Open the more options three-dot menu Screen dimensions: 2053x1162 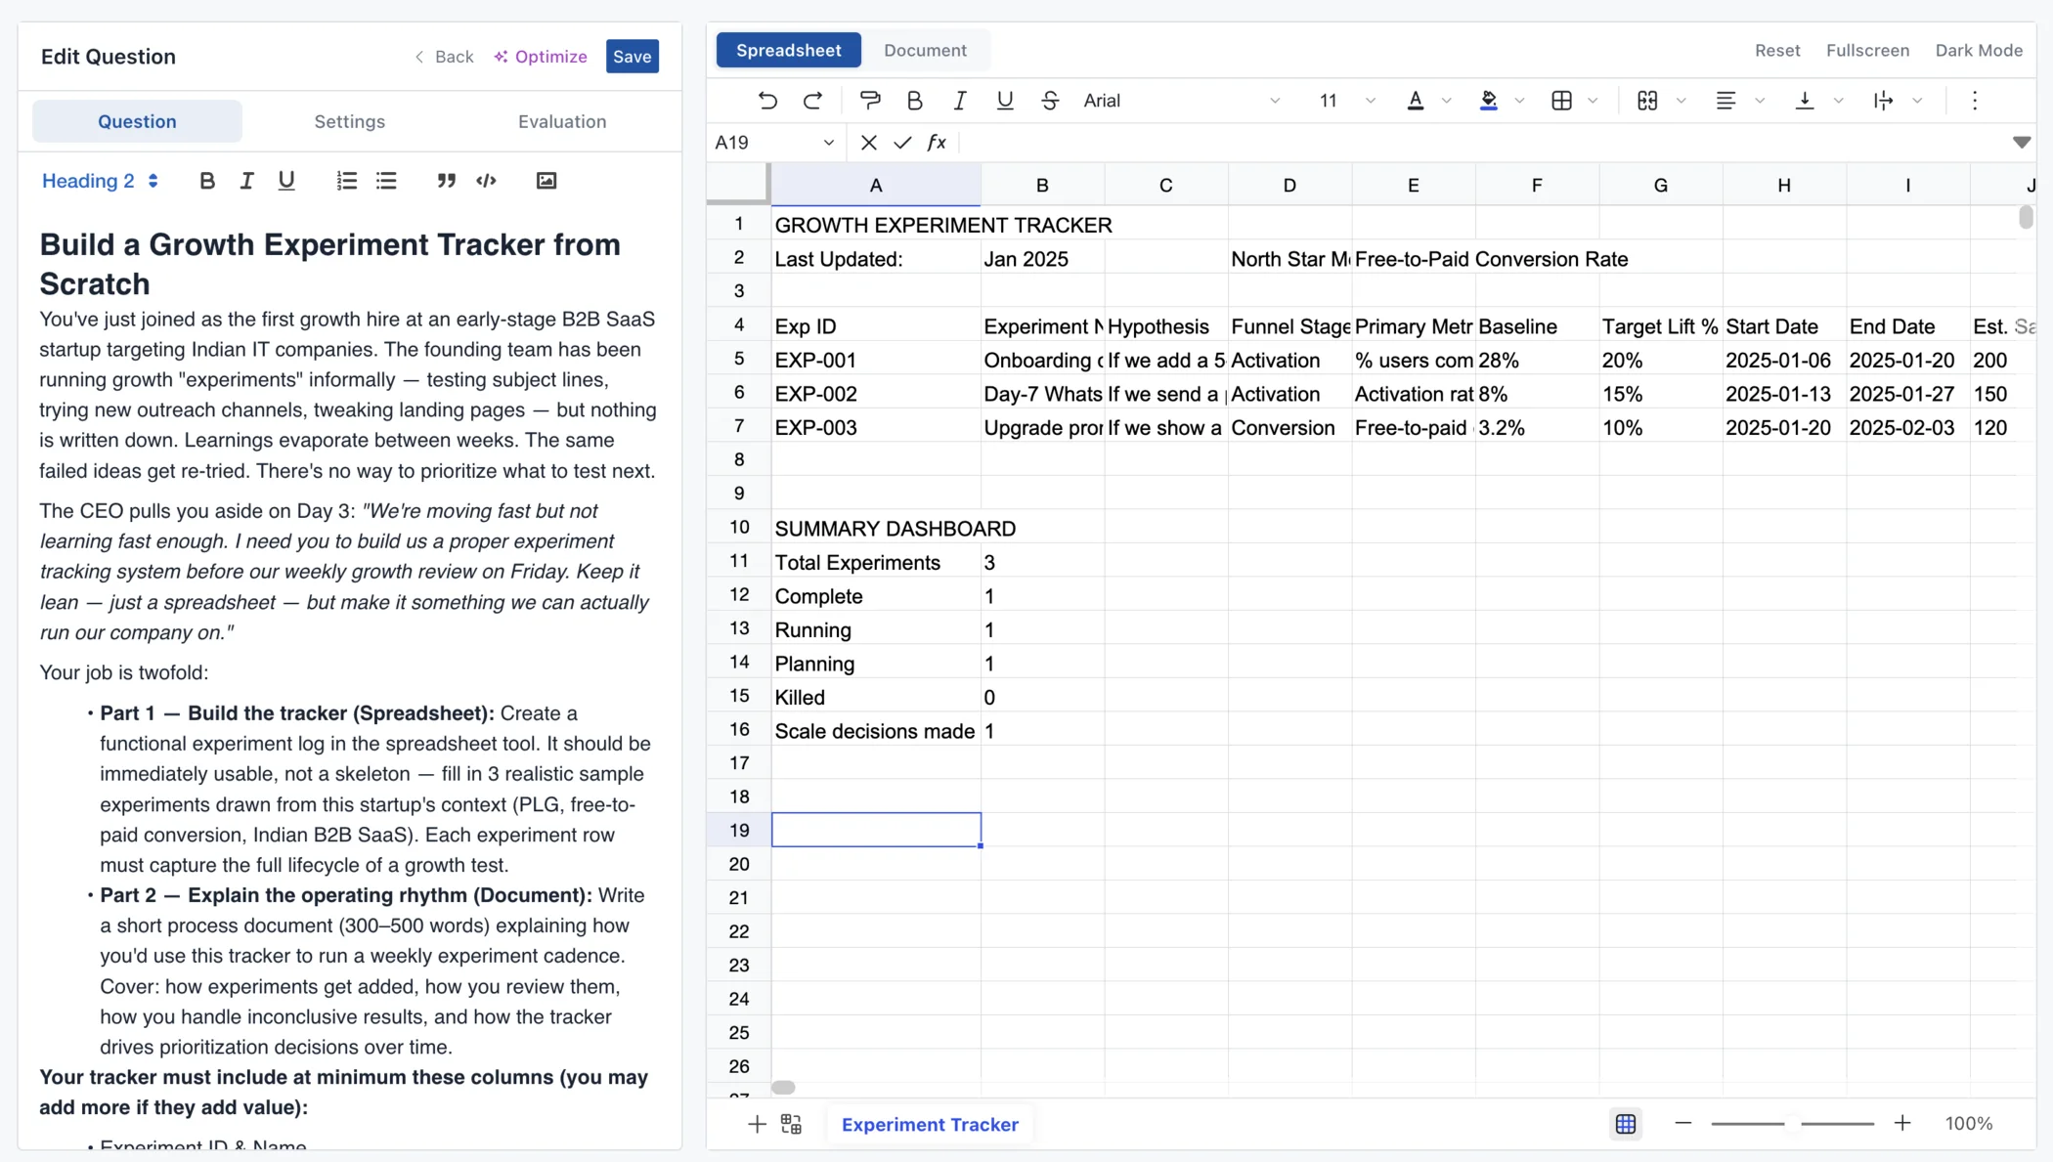pyautogui.click(x=1974, y=101)
